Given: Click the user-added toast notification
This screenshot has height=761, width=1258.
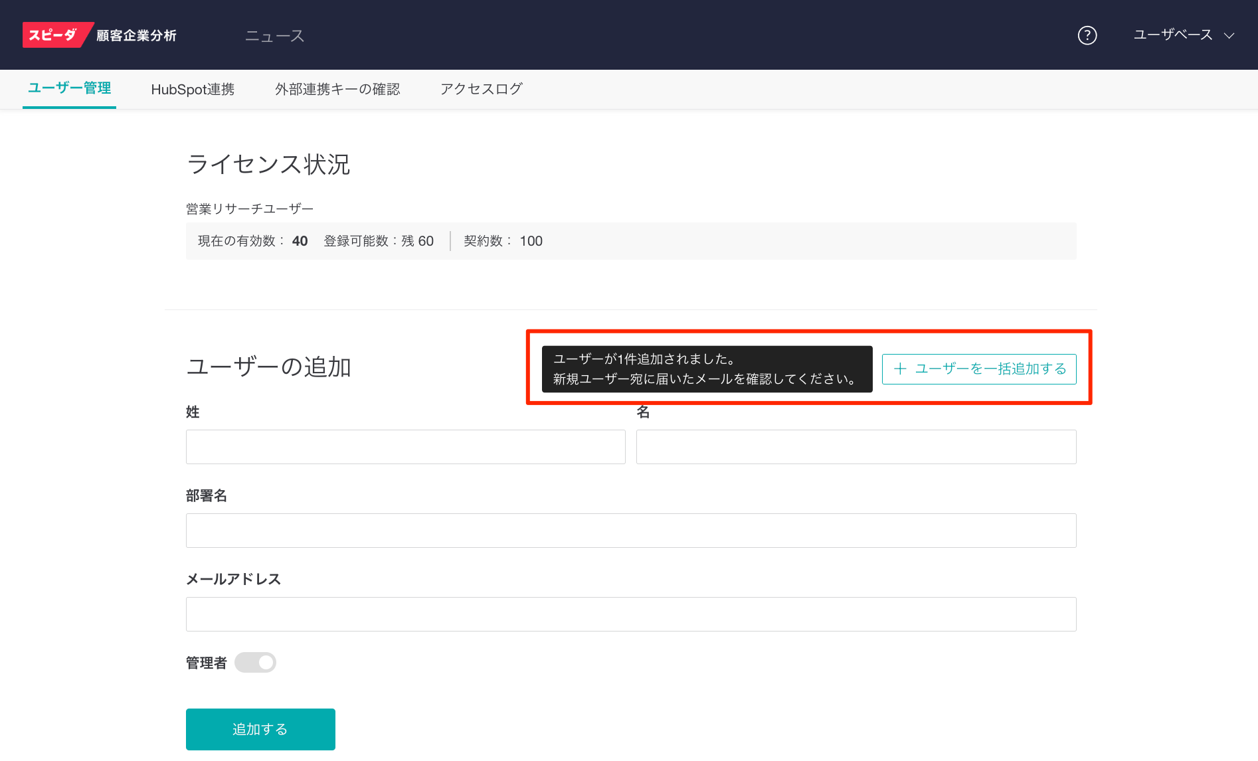Looking at the screenshot, I should (x=707, y=369).
